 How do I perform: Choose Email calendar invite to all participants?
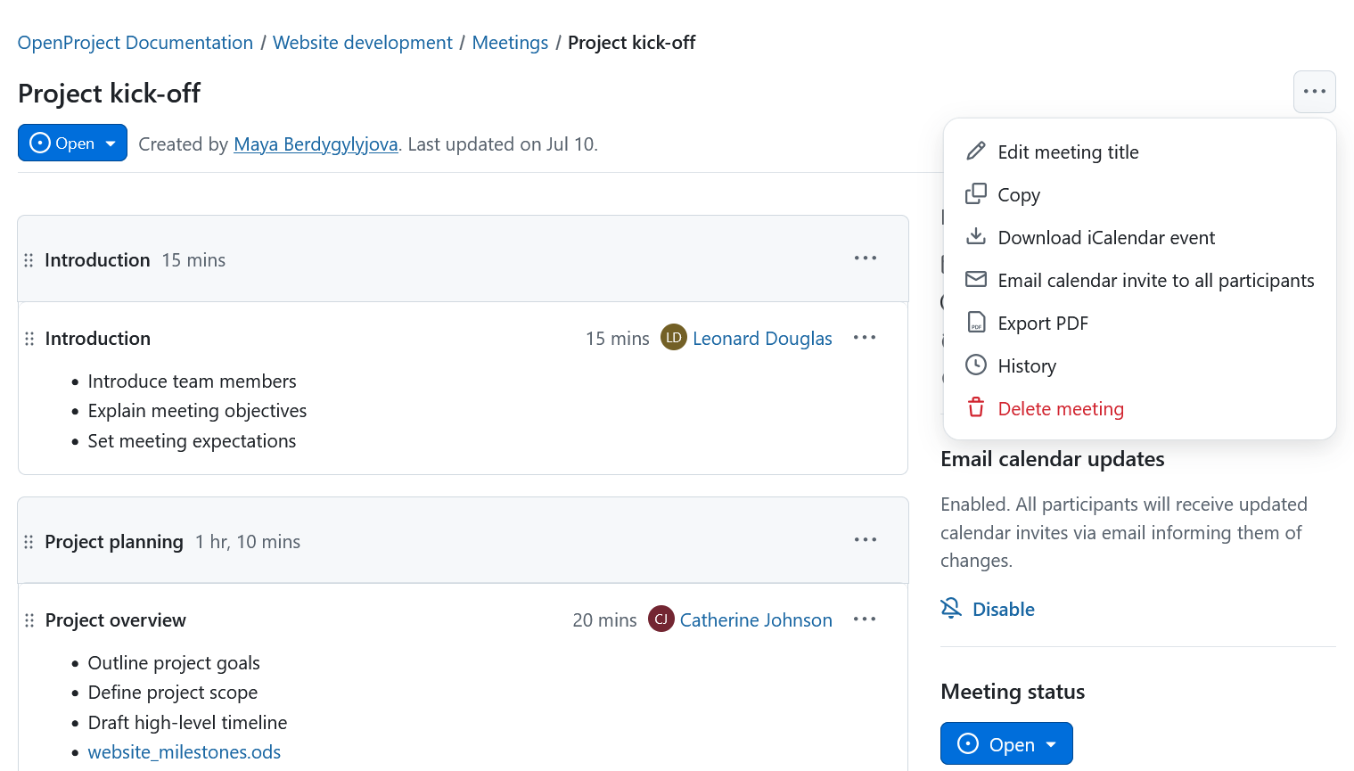click(x=1155, y=279)
